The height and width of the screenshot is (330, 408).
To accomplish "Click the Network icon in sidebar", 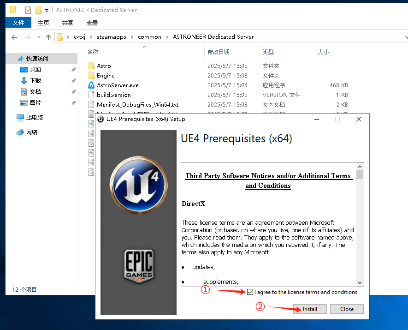I will point(20,132).
